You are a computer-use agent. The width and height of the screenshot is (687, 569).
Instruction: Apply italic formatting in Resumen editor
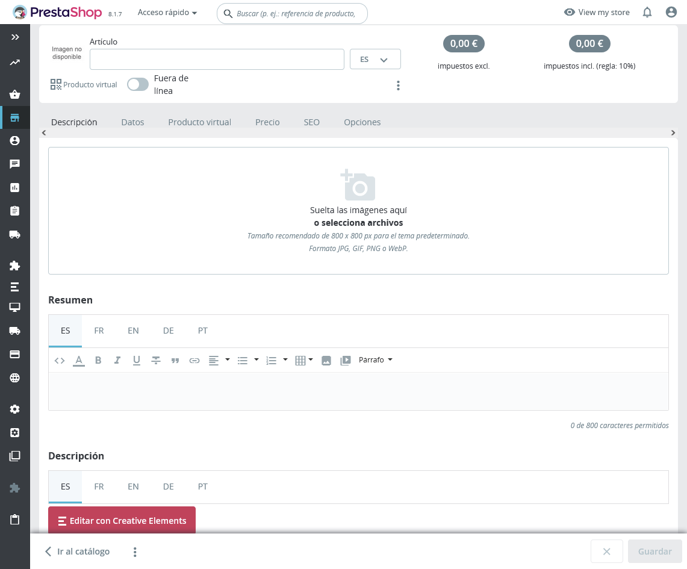(x=117, y=360)
